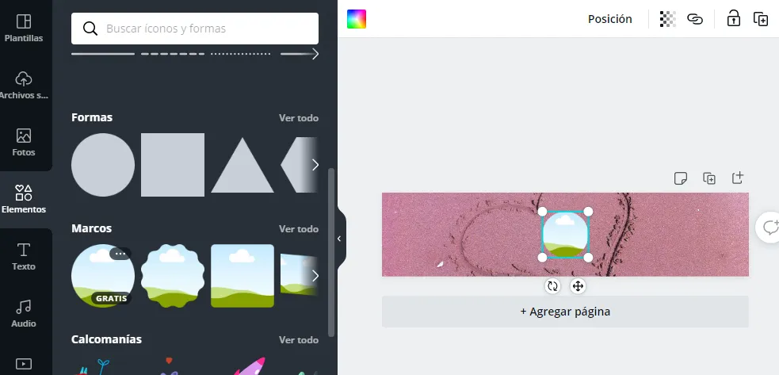Click Ver todo next to Calcomanías
The width and height of the screenshot is (779, 375).
299,339
